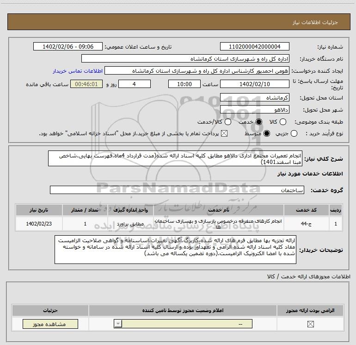Select the جزیی purchase type radio
Viewport: 356px width, 345px height.
[294, 133]
